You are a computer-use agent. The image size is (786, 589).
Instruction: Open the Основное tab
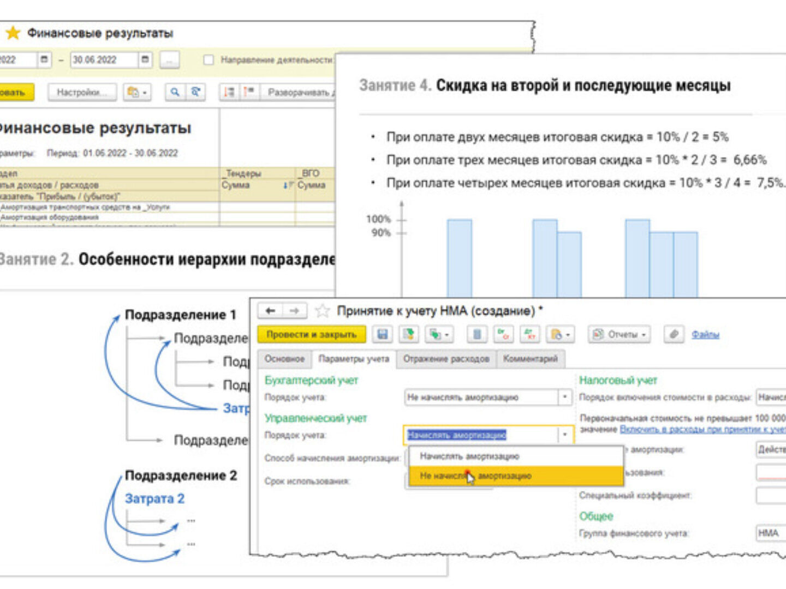284,359
